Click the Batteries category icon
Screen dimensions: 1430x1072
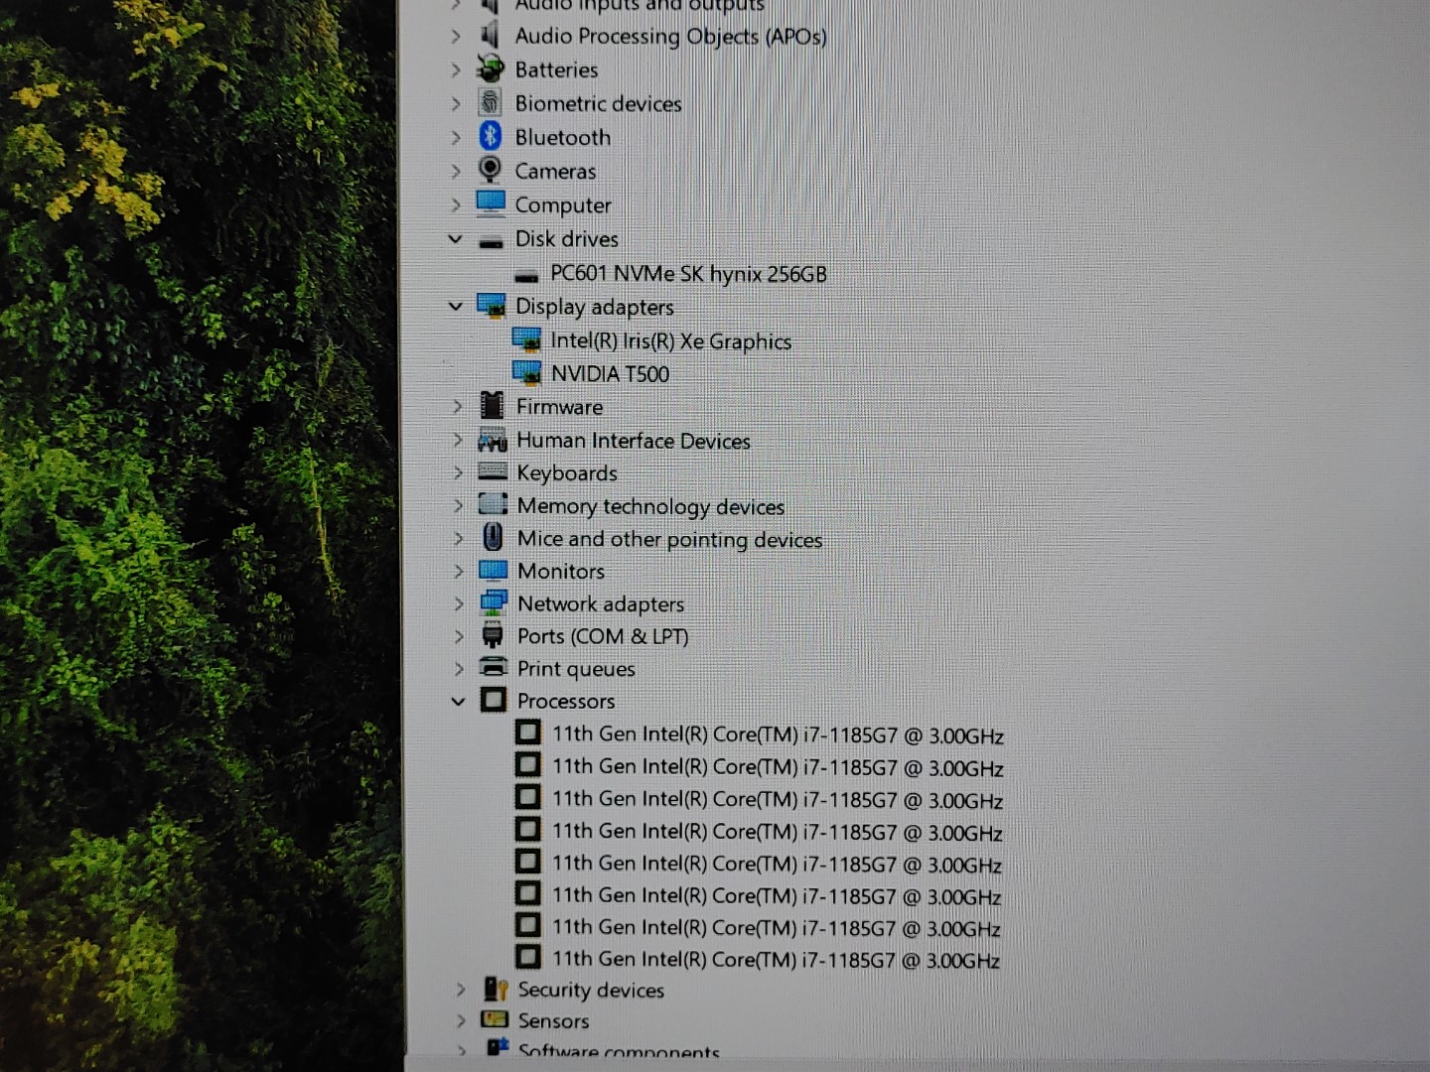(490, 68)
